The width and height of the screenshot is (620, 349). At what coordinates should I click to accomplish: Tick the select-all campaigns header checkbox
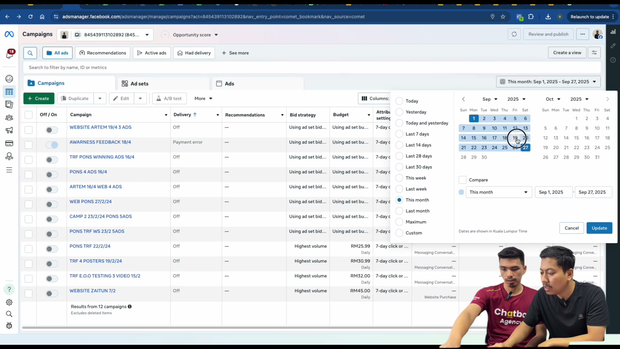tap(28, 115)
